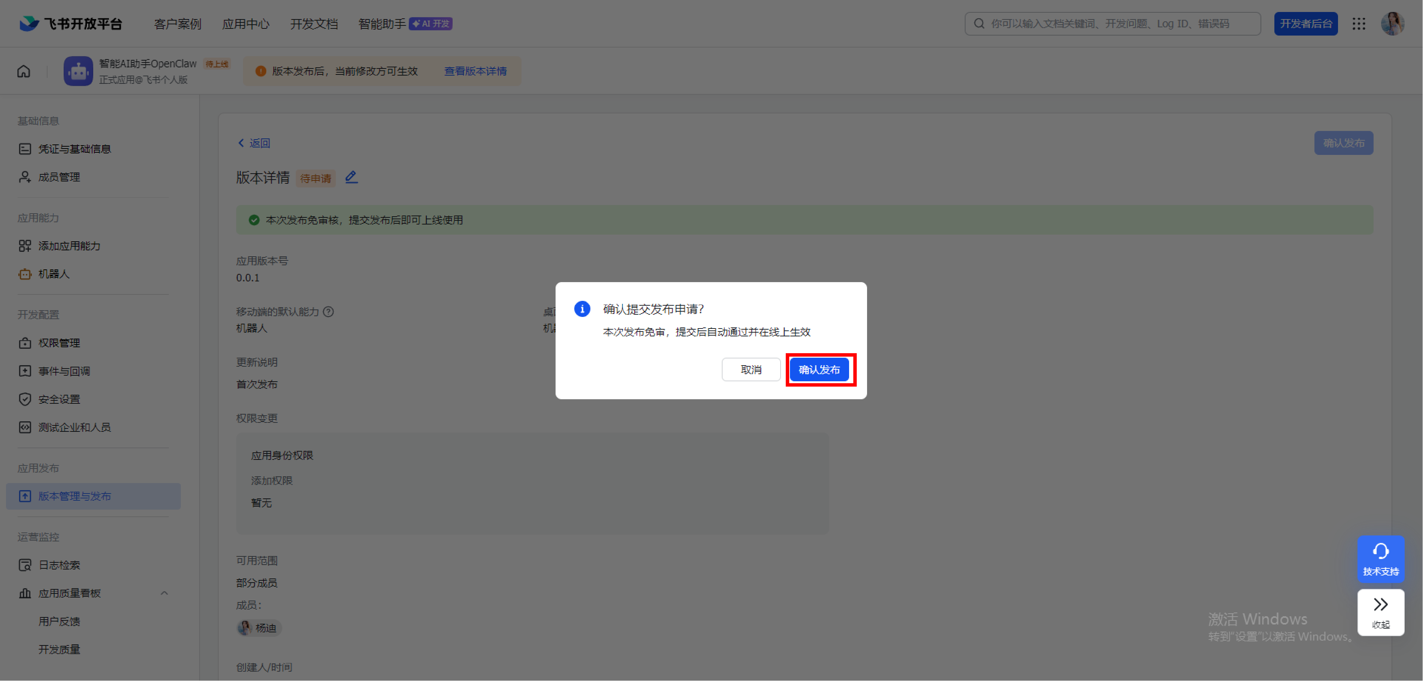Click the OpenClaw robot app icon
Viewport: 1423px width, 681px height.
coord(78,71)
